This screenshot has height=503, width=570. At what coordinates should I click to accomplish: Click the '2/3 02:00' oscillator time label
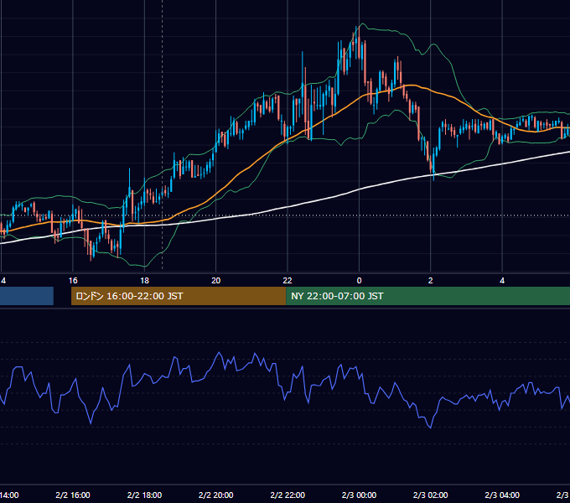(430, 495)
